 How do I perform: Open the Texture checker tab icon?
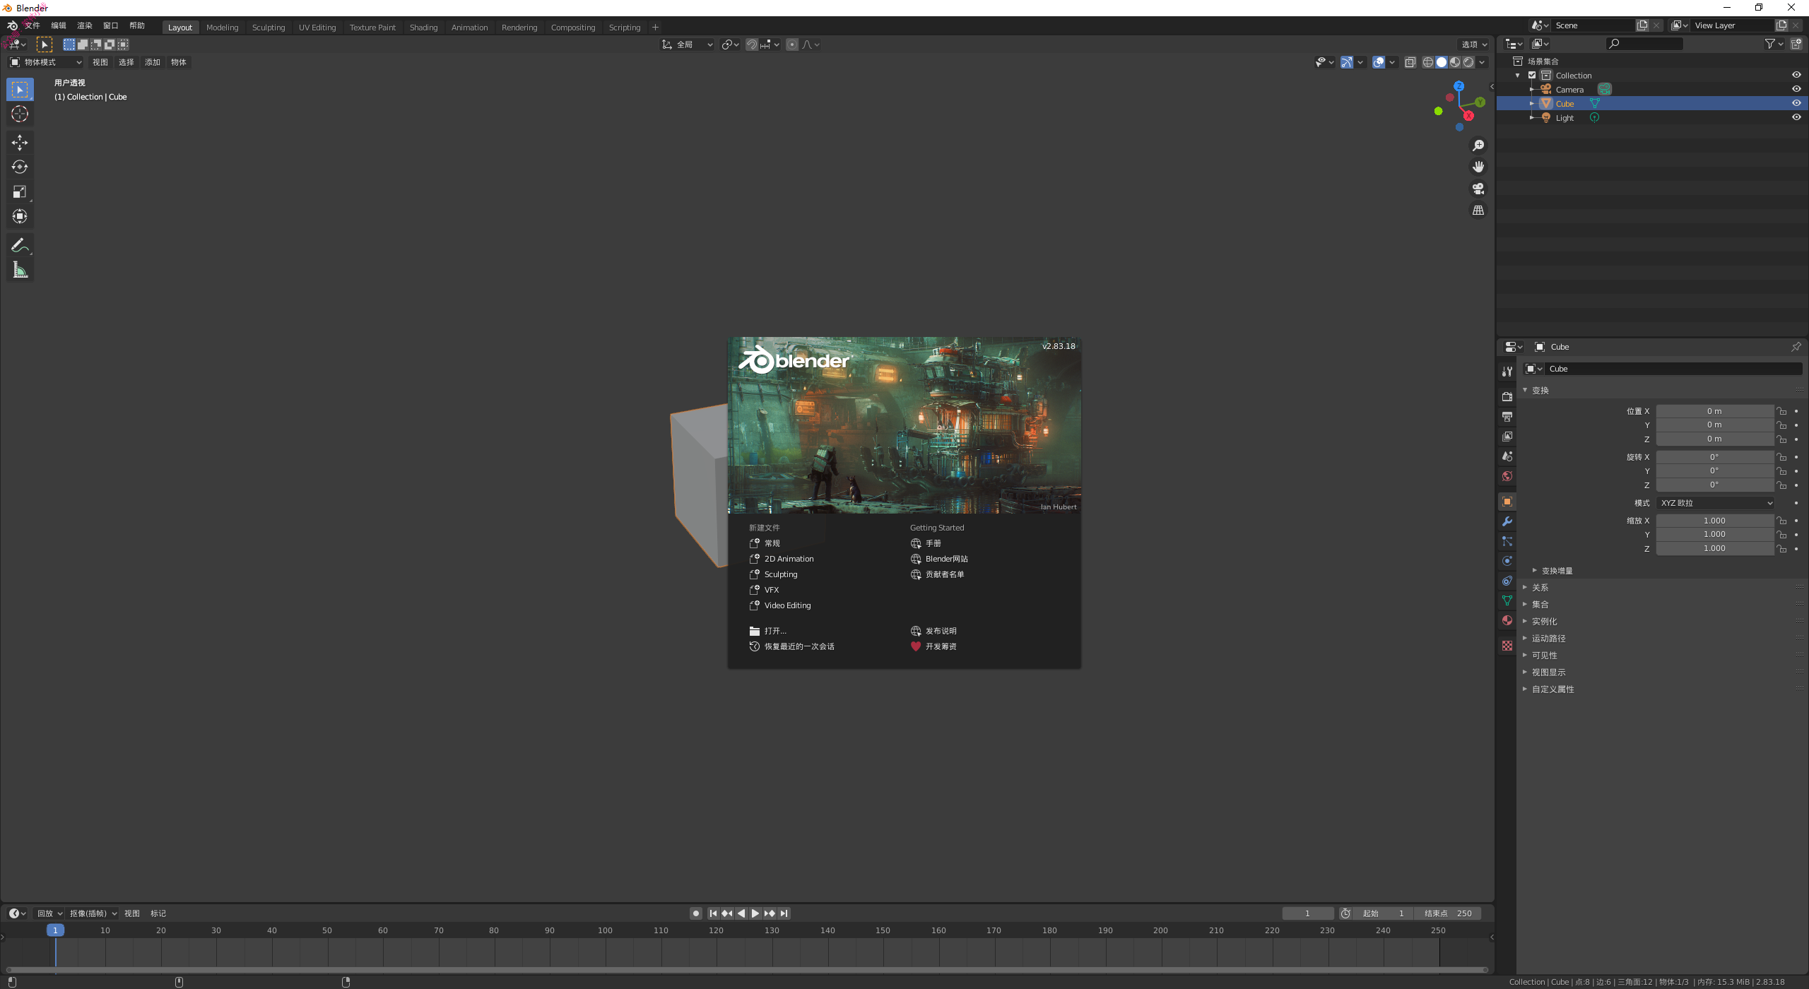(1507, 646)
